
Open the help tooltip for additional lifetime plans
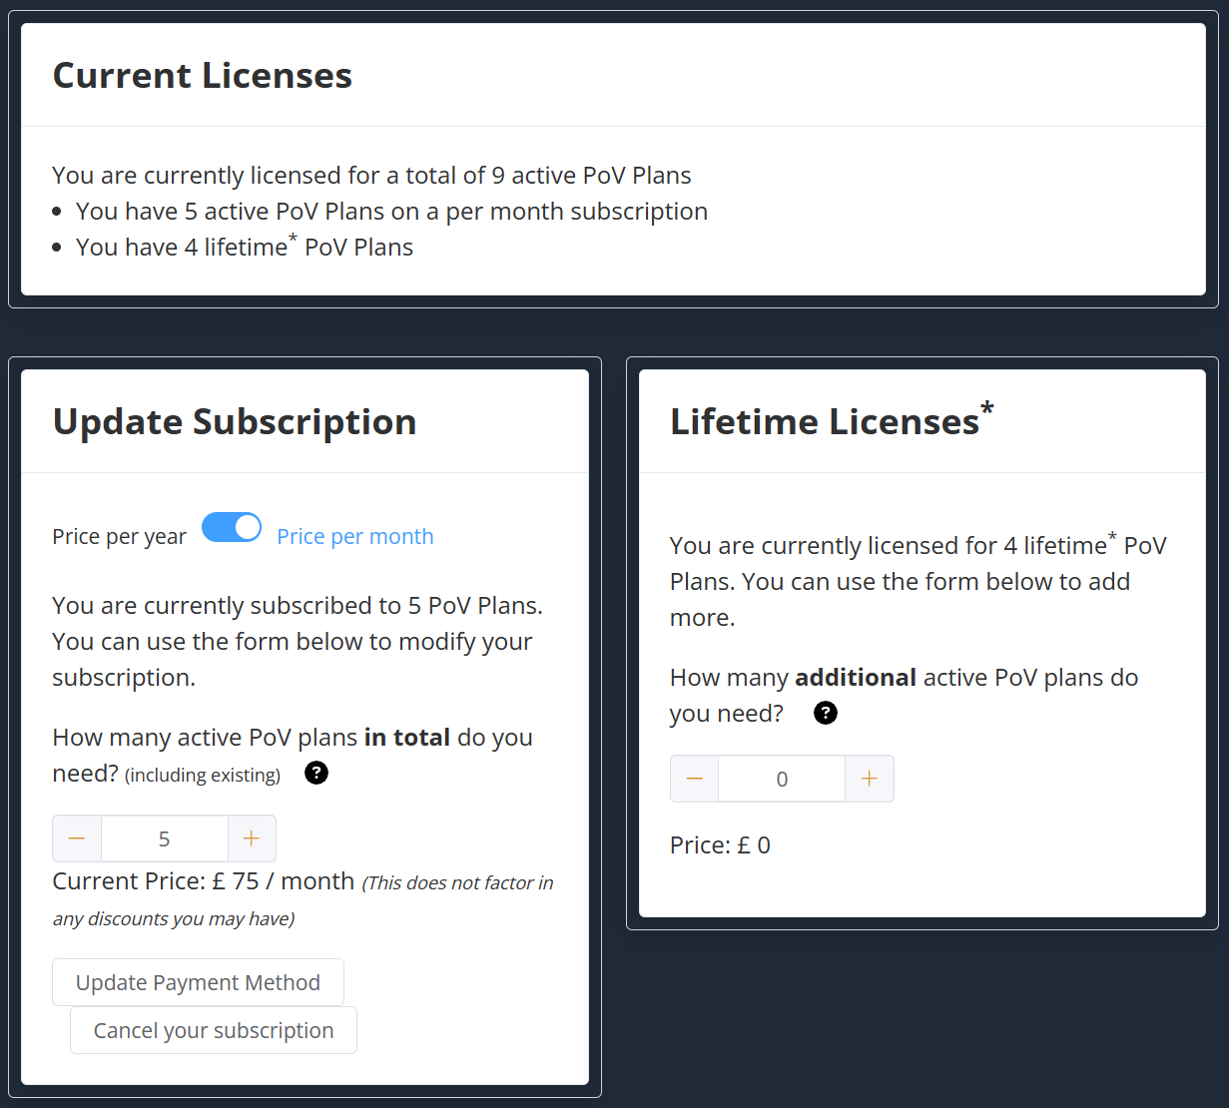coord(826,713)
